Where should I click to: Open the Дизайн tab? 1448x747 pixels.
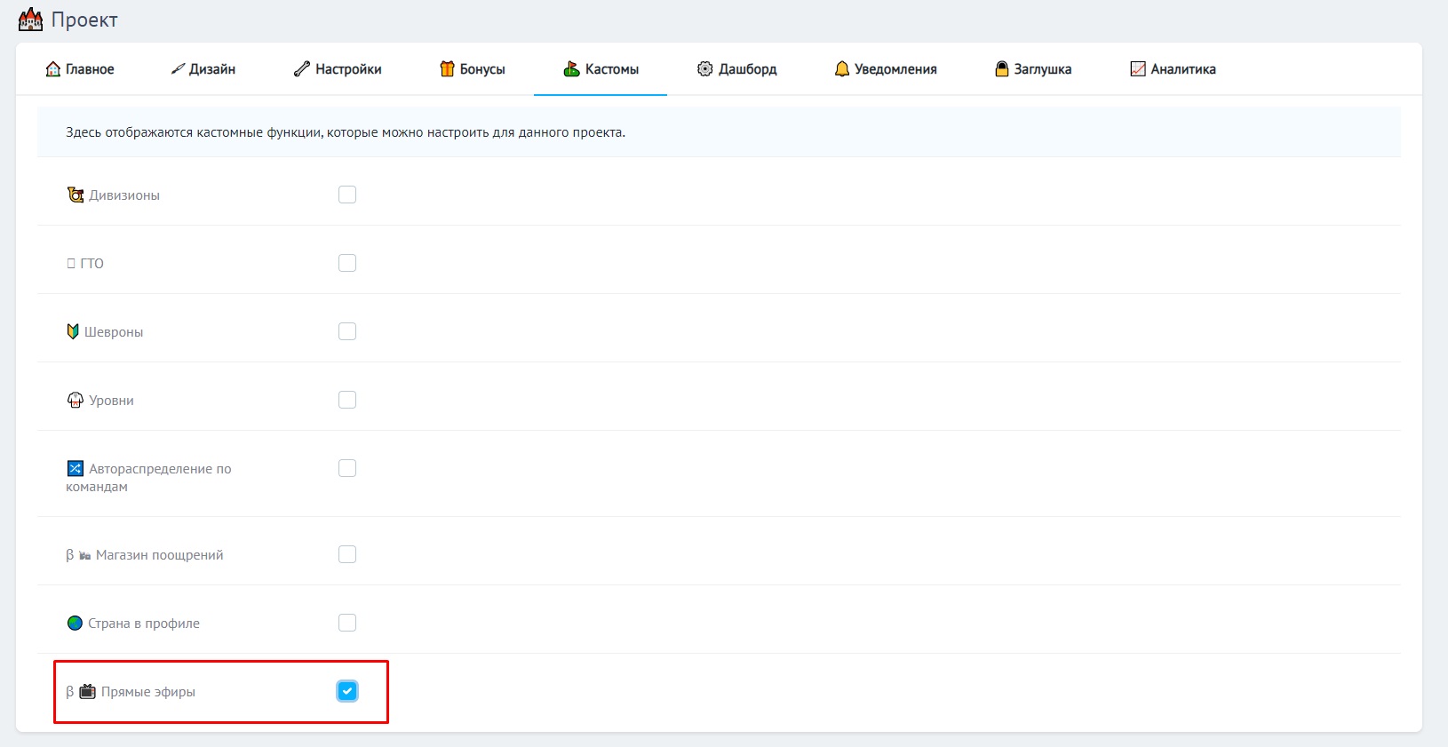tap(203, 69)
